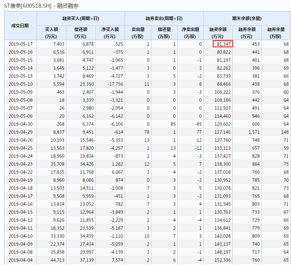Select the 2019-05-10 date row
Image resolution: width=291 pixels, height=265 pixels.
20,84
